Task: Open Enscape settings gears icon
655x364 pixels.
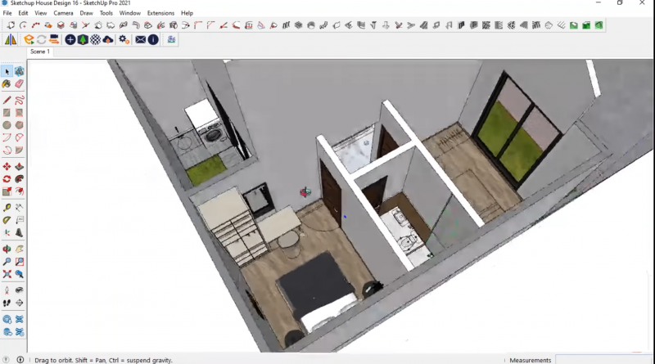Action: 124,39
